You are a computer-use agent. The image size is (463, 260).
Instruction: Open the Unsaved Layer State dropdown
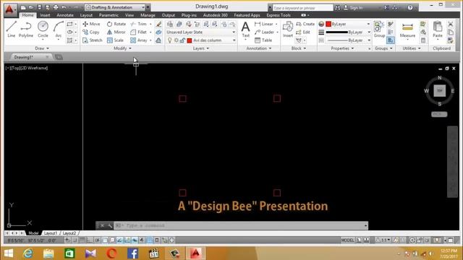click(x=201, y=32)
